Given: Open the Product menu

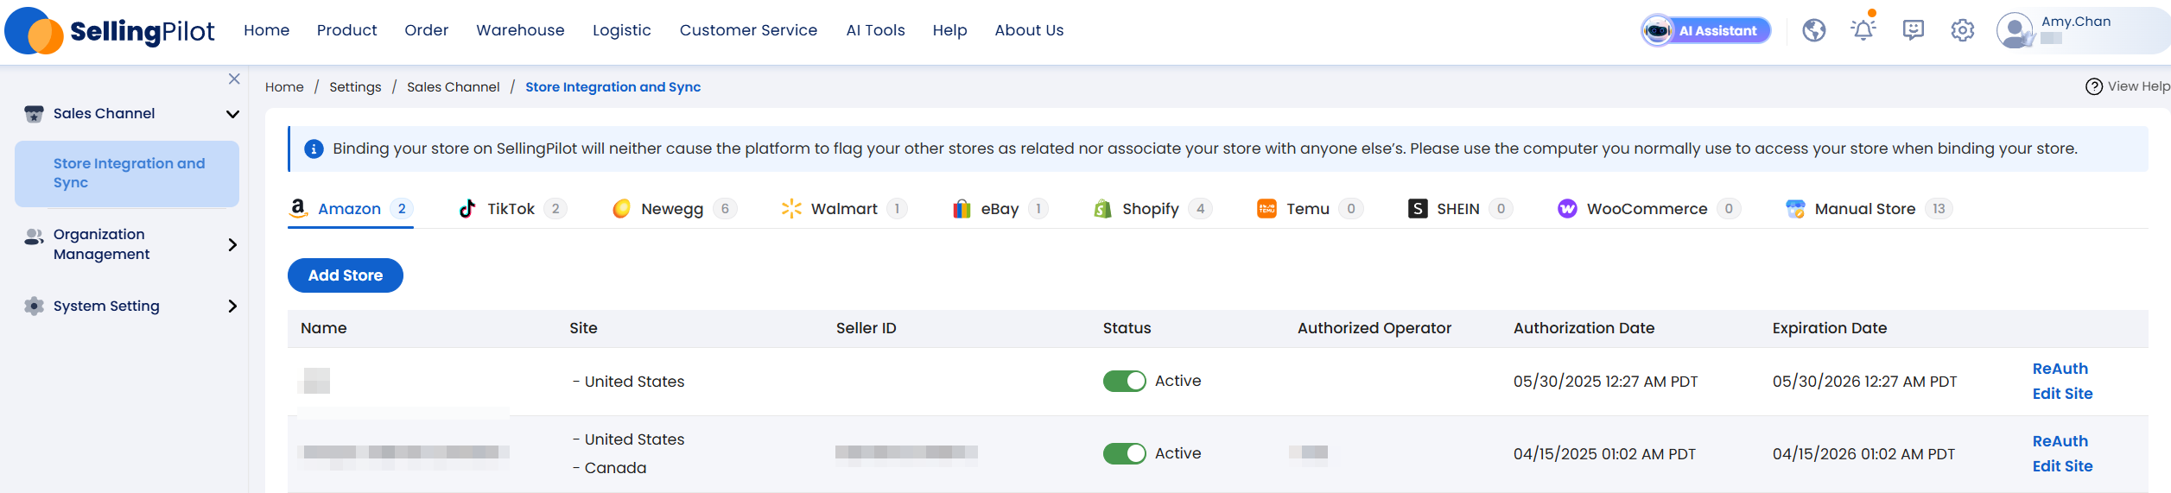Looking at the screenshot, I should click(x=346, y=30).
